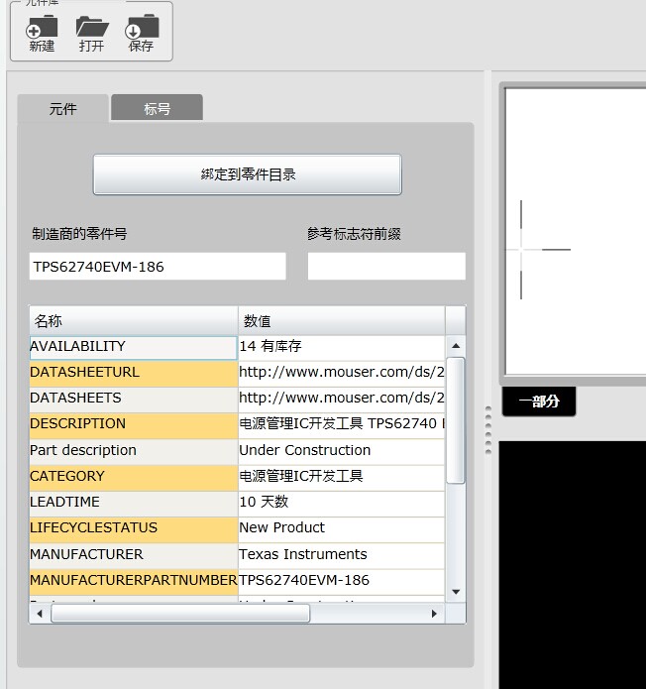Image resolution: width=646 pixels, height=689 pixels.
Task: Select the AVAILABILITY name cell
Action: click(x=134, y=347)
